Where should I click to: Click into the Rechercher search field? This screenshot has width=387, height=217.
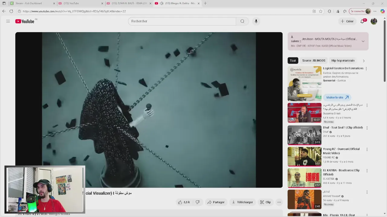coord(182,21)
